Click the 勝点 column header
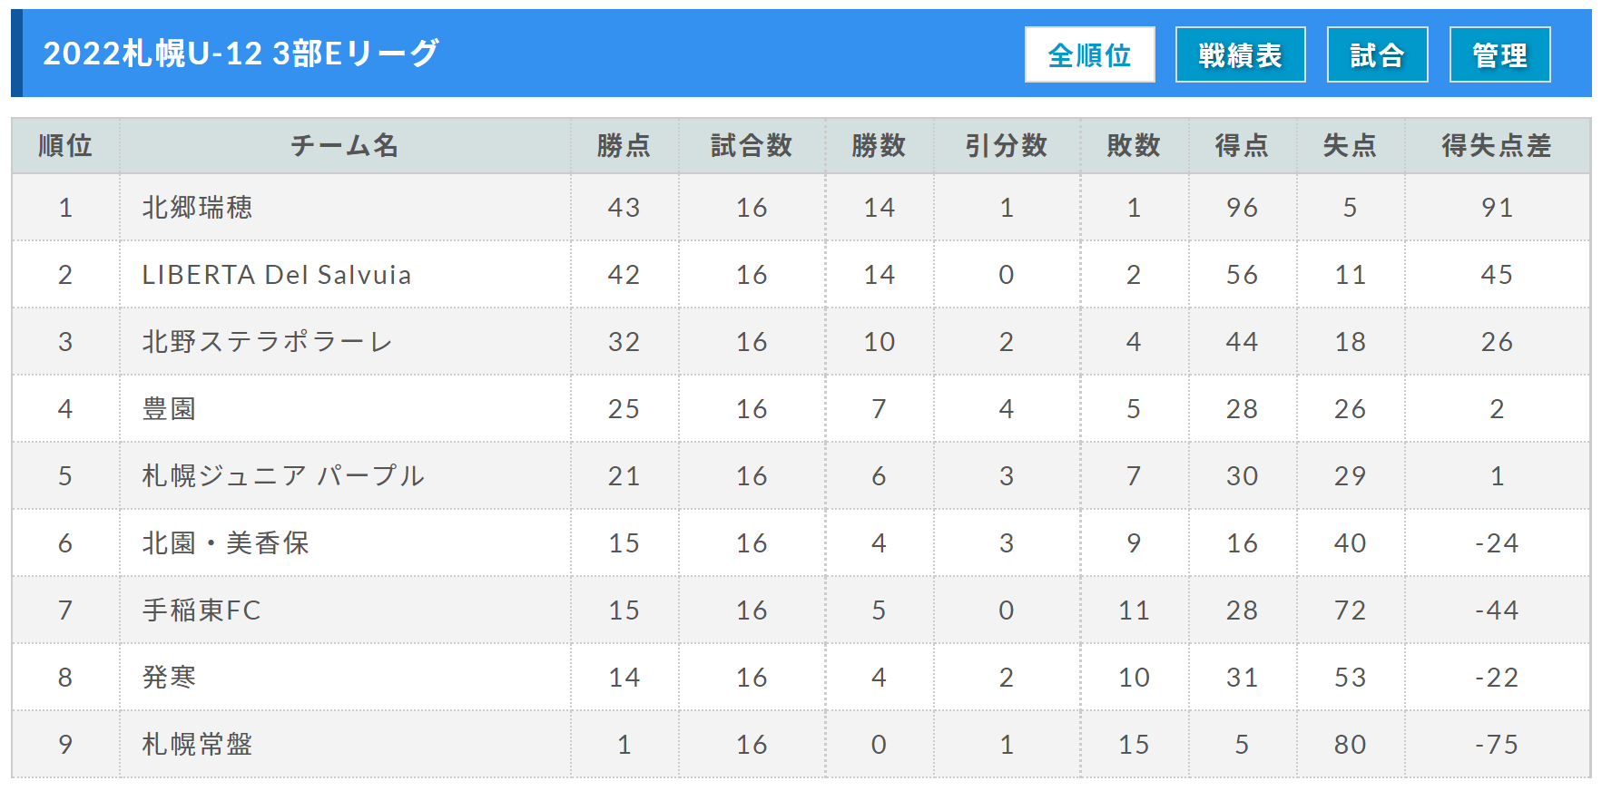 624,145
